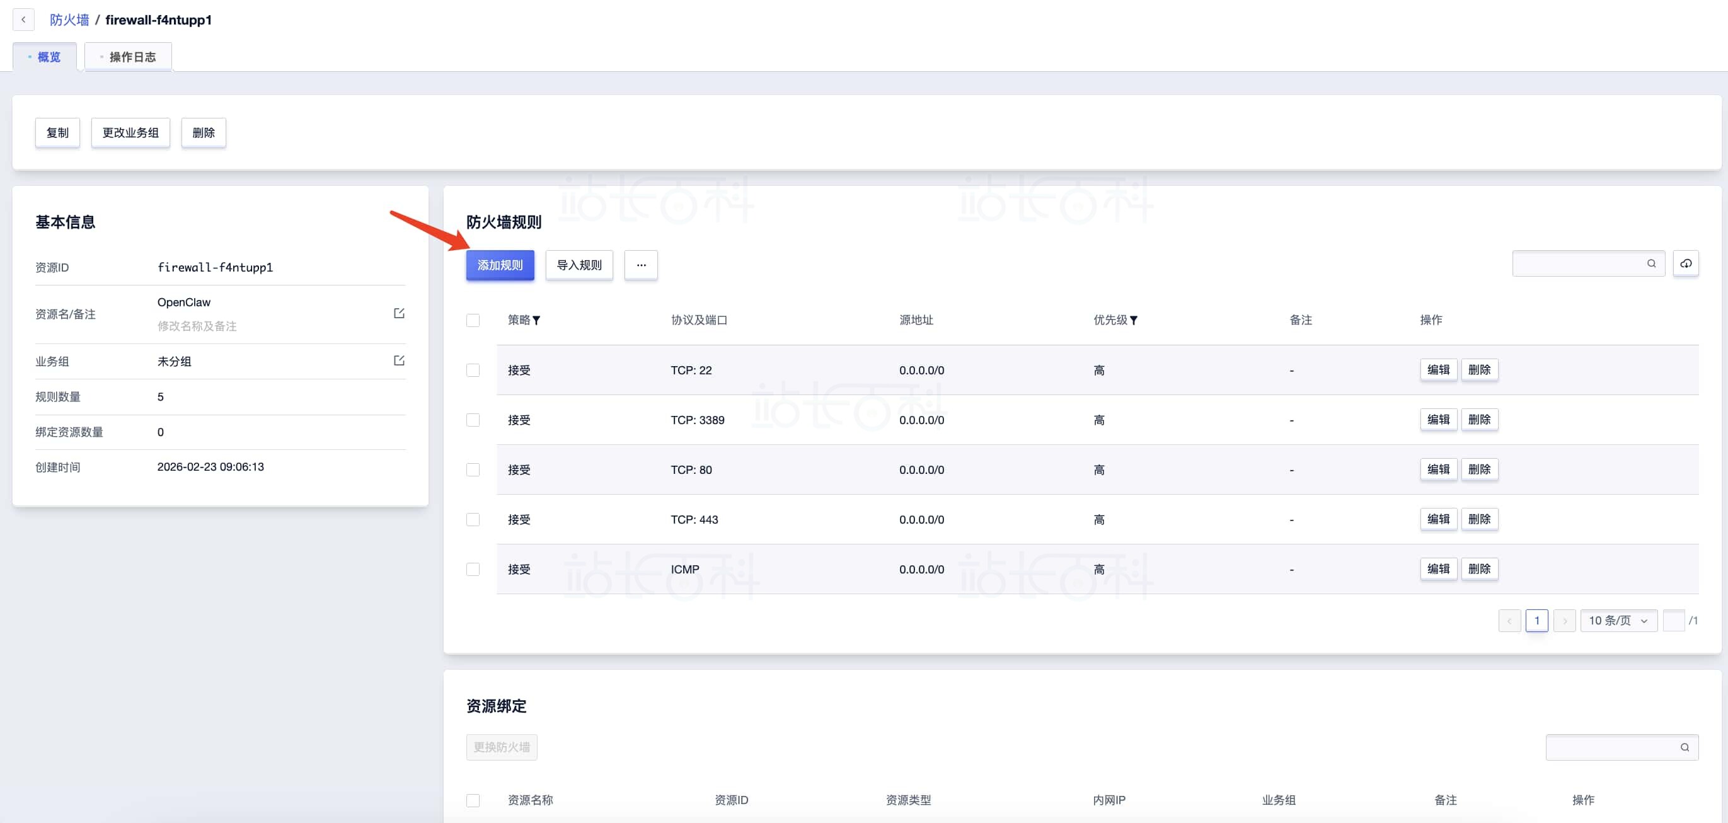Viewport: 1728px width, 823px height.
Task: Click the edit icon for 业务组
Action: [399, 361]
